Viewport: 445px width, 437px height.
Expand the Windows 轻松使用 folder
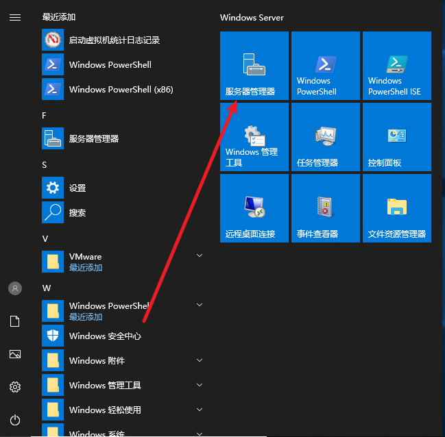[x=200, y=410]
